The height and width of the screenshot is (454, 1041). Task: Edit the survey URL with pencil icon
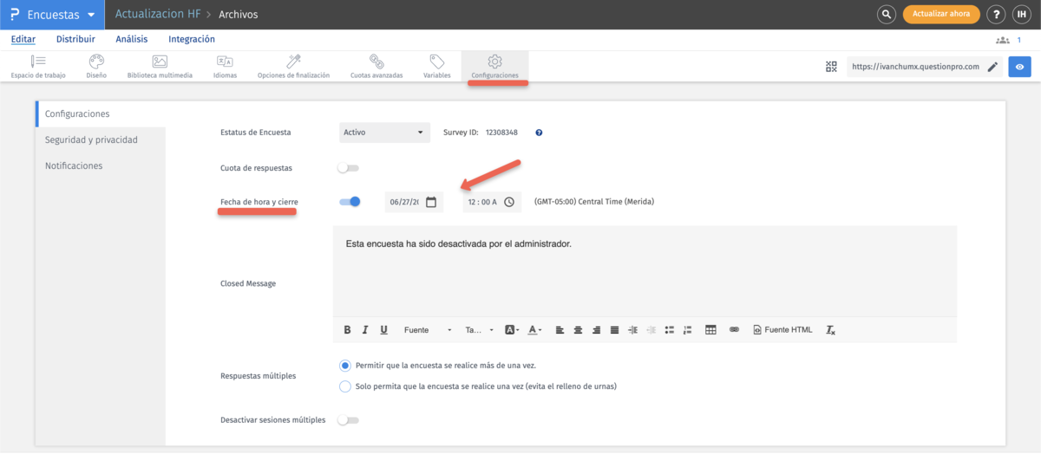pos(992,67)
